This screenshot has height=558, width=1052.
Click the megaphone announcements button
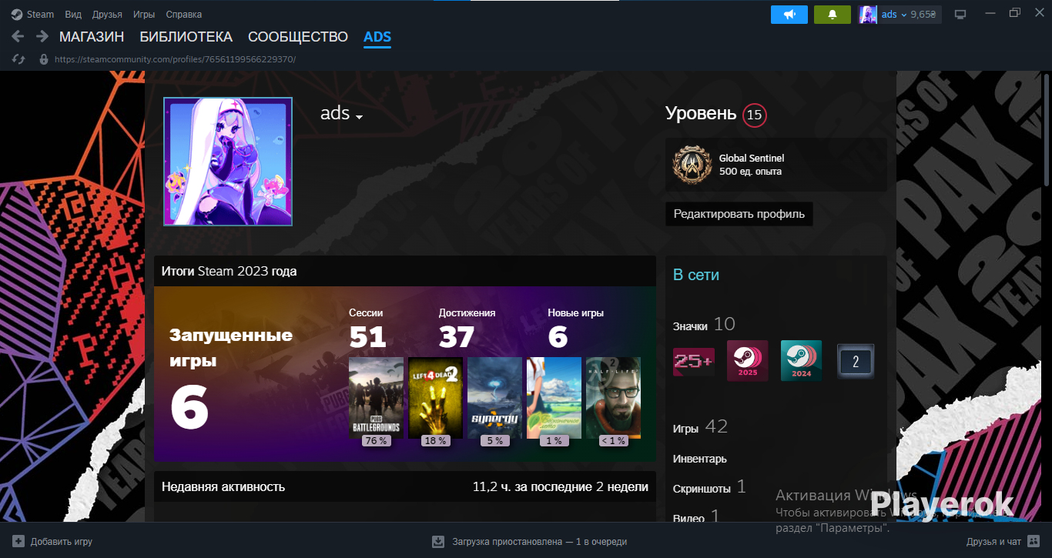tap(789, 15)
